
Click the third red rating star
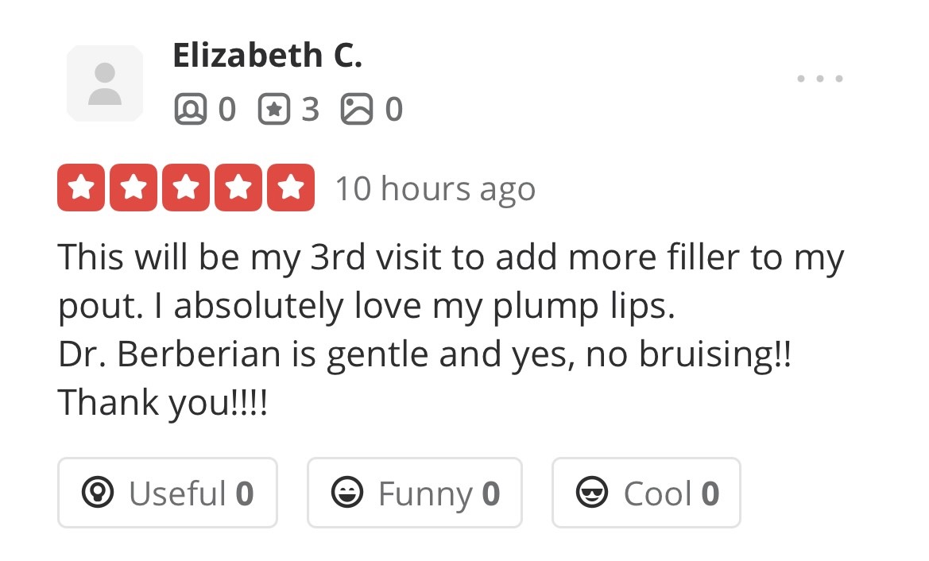pos(186,188)
